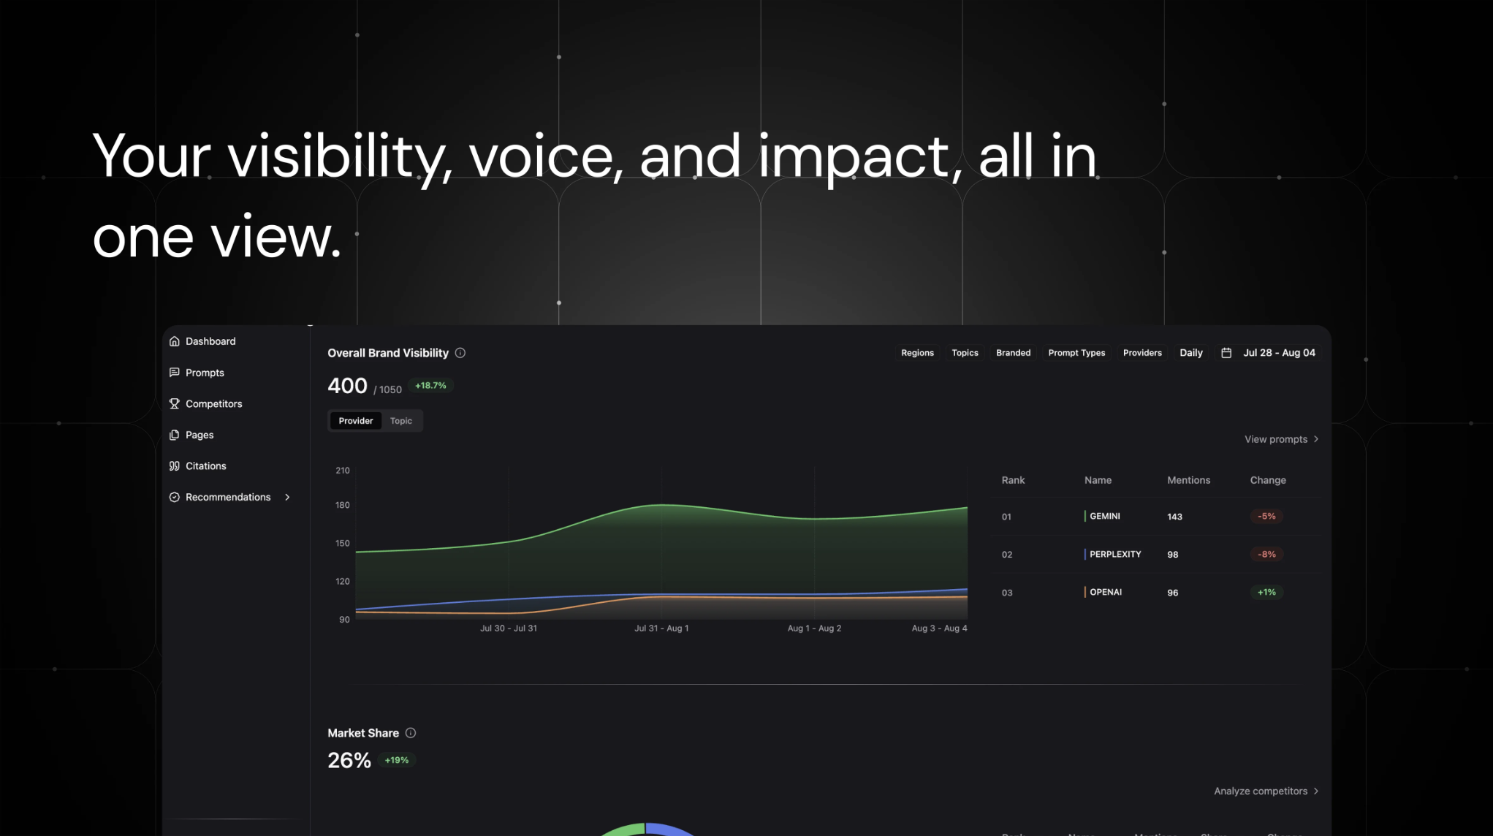
Task: Toggle the Branded filter
Action: [x=1013, y=353]
